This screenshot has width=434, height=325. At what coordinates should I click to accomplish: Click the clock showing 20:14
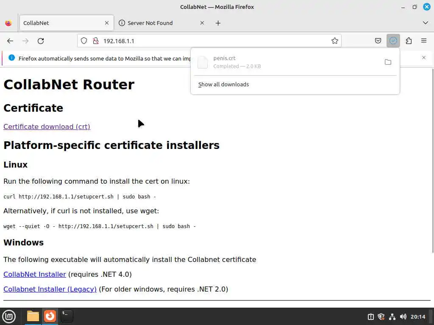[418, 317]
